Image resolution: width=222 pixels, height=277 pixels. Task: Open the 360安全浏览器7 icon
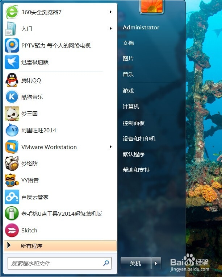[12, 12]
